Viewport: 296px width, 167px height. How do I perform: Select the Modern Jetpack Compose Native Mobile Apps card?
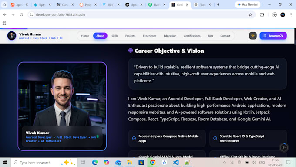[x=167, y=138]
